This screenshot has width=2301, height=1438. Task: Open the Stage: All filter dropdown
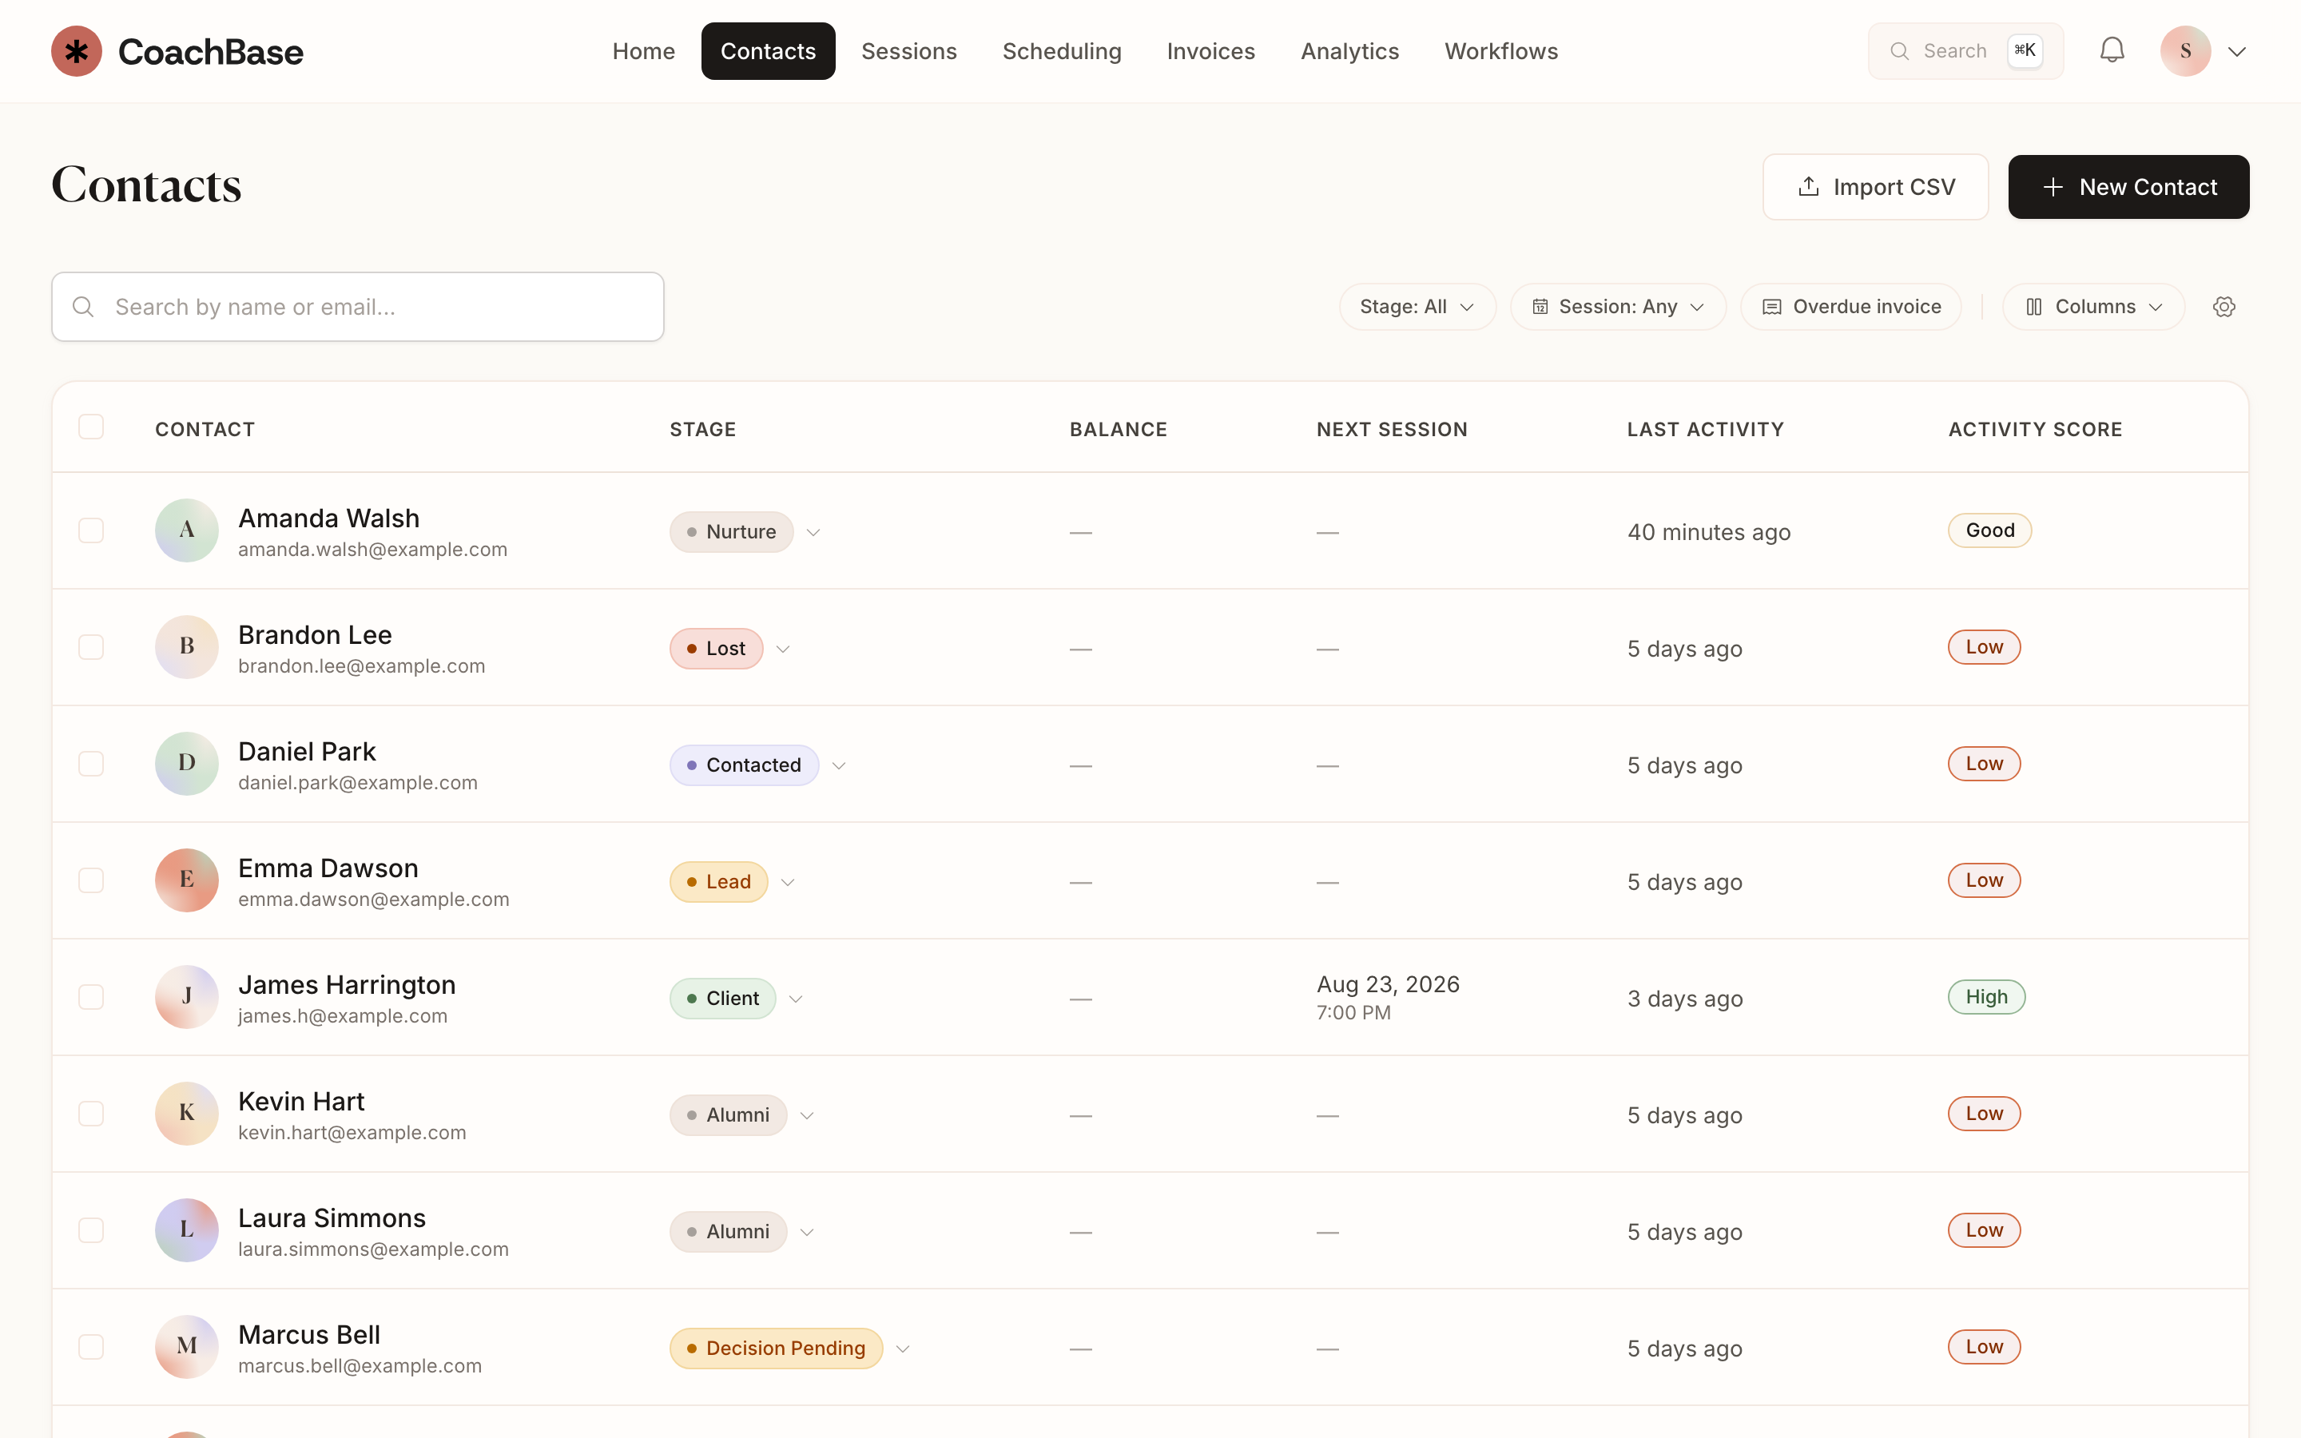[1417, 306]
